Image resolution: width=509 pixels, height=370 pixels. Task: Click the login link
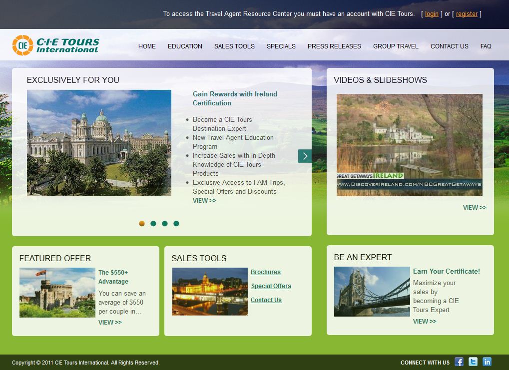(x=432, y=13)
